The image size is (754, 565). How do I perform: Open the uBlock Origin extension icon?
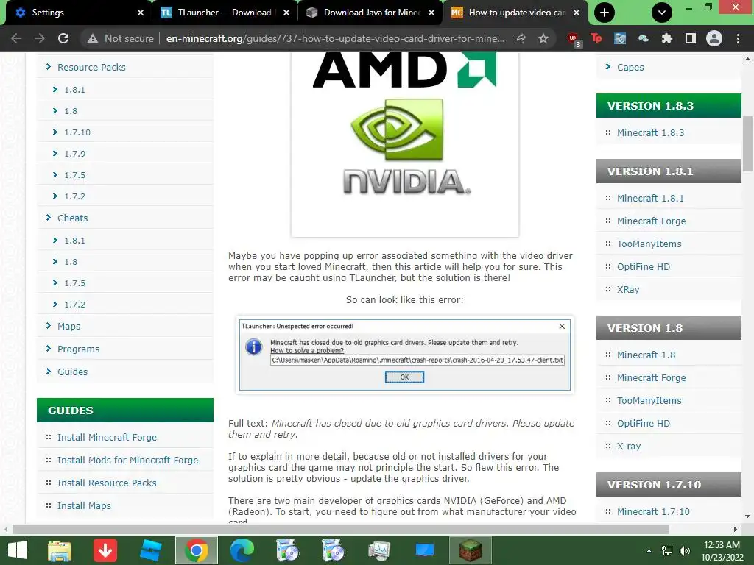coord(574,40)
